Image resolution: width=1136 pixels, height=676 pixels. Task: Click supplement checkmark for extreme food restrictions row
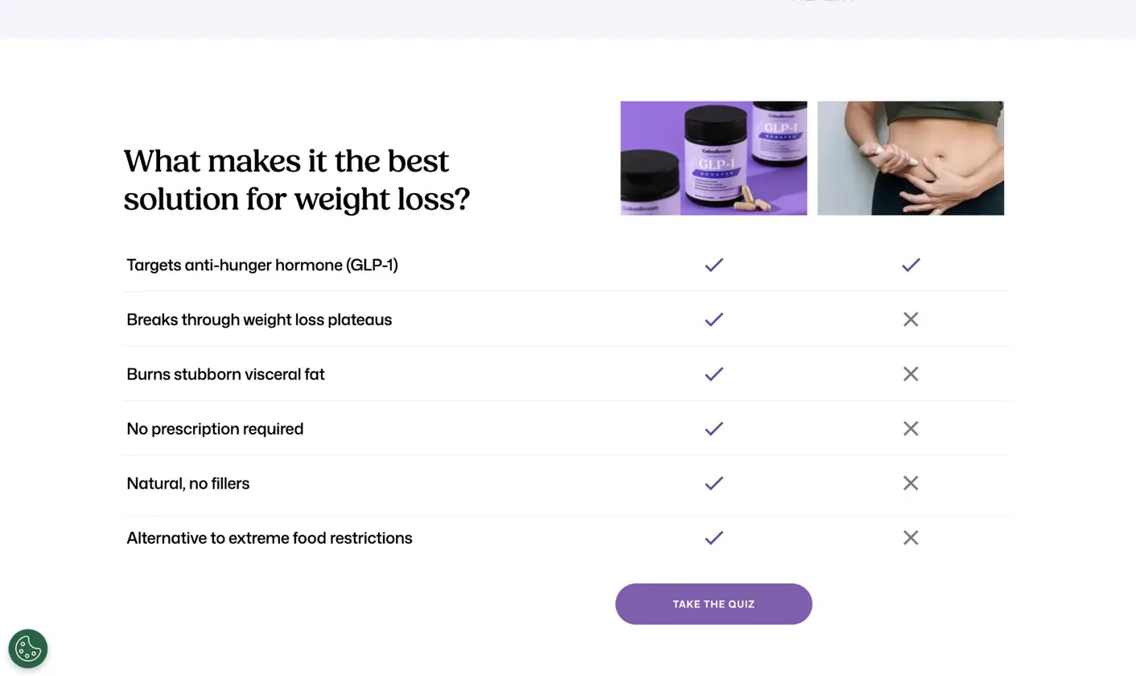714,538
